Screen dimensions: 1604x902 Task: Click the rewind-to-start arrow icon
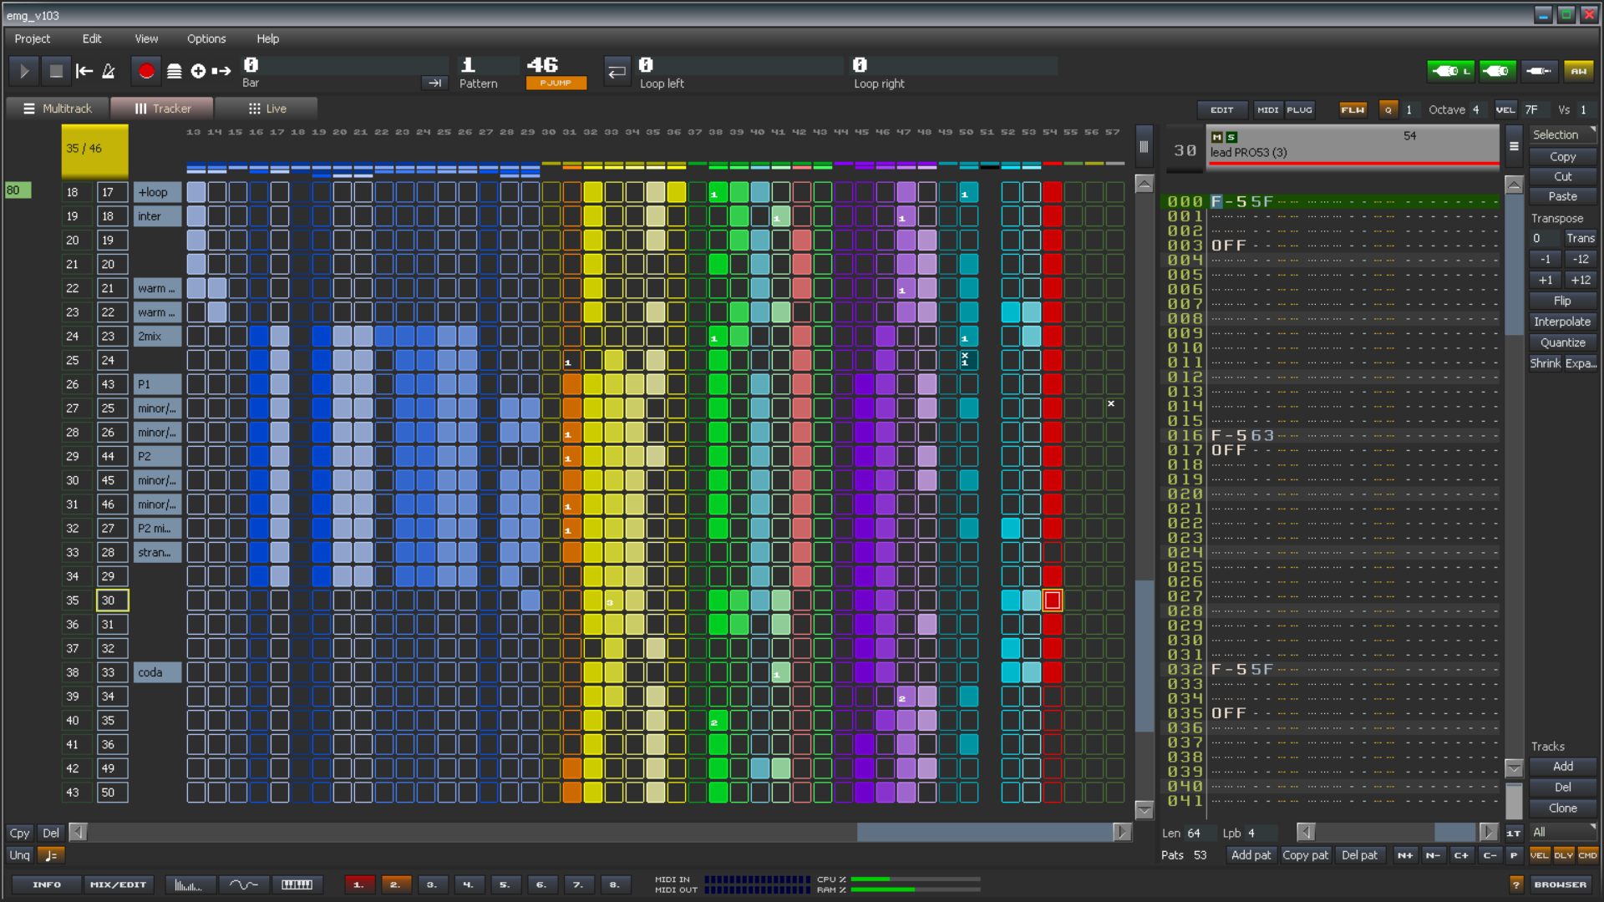pos(84,72)
